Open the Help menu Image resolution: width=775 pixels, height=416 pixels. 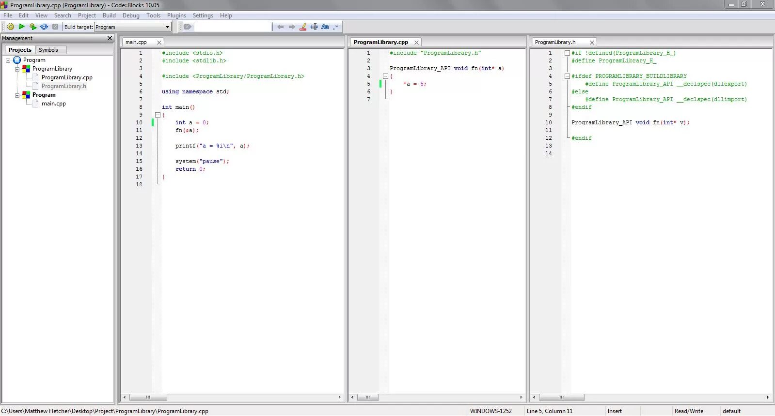pyautogui.click(x=226, y=15)
